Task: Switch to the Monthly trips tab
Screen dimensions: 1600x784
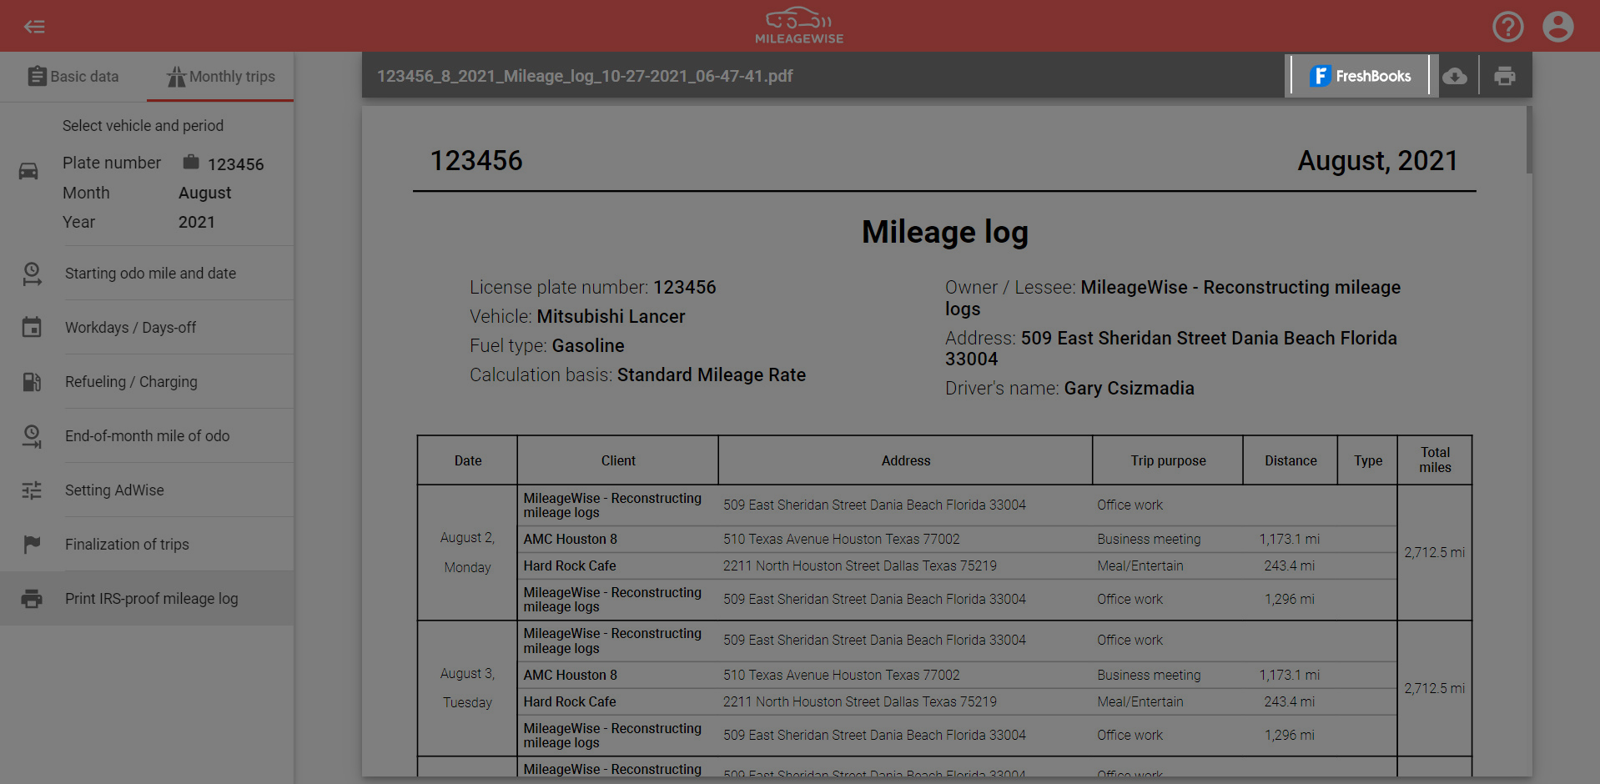Action: point(220,76)
